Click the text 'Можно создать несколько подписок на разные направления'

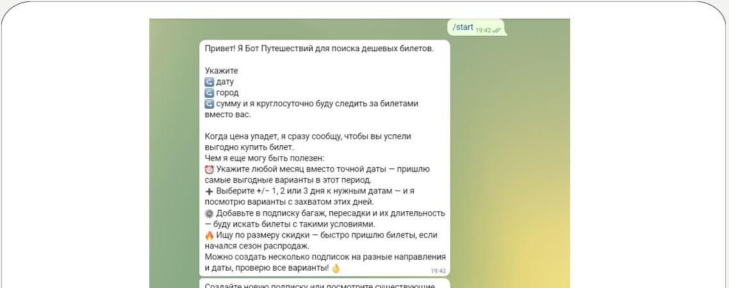click(x=325, y=257)
